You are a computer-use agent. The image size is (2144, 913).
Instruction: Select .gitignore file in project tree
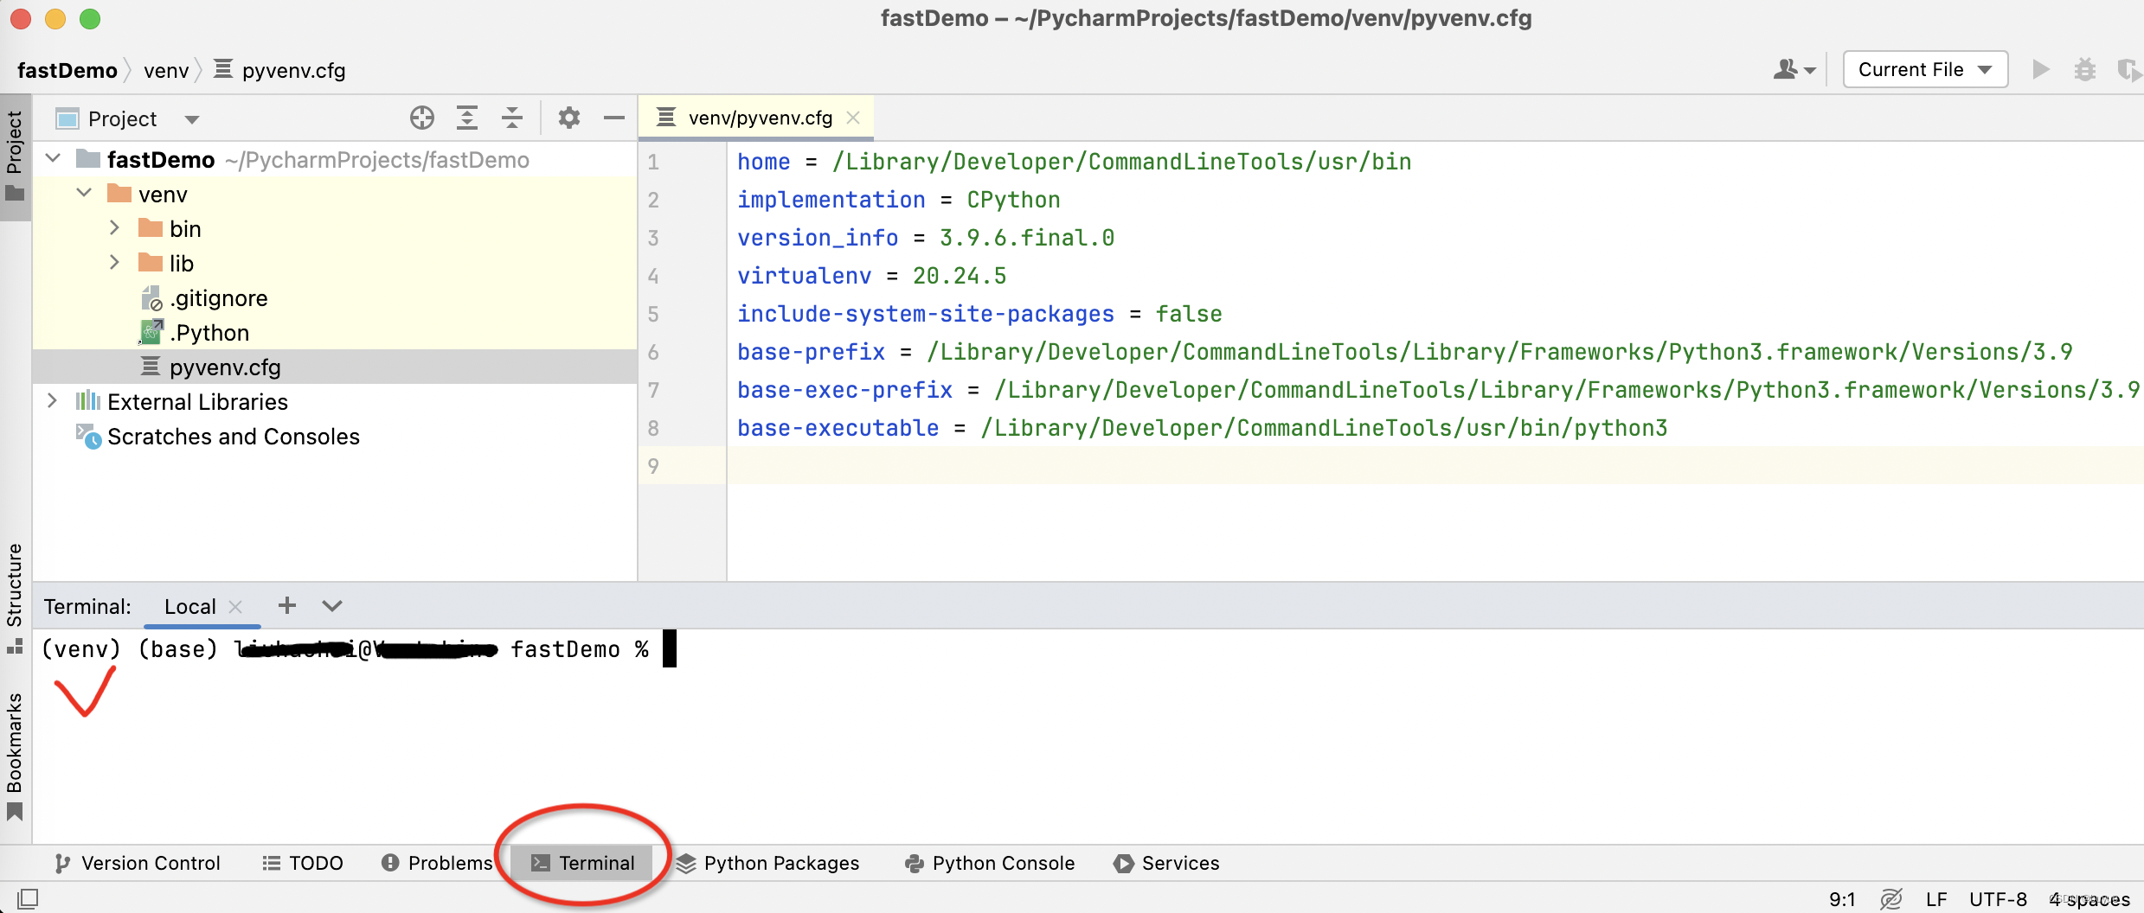(218, 298)
